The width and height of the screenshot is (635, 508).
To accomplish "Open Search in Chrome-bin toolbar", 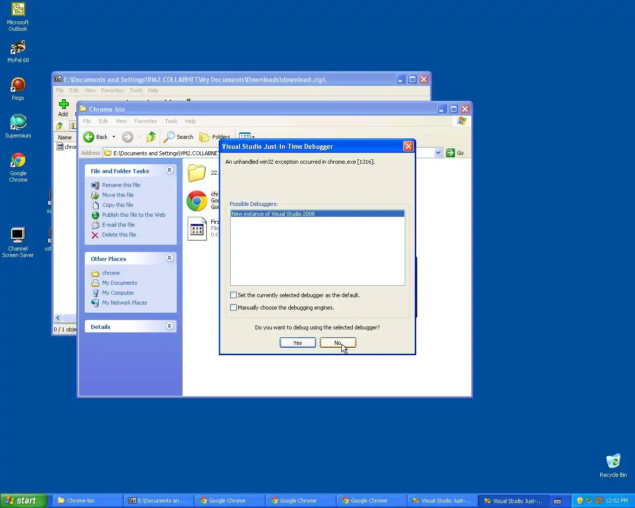I will [179, 137].
